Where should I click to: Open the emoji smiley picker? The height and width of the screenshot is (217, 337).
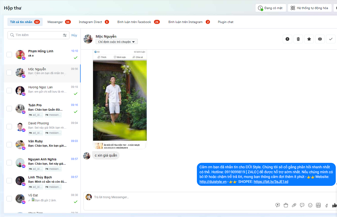pyautogui.click(x=310, y=205)
